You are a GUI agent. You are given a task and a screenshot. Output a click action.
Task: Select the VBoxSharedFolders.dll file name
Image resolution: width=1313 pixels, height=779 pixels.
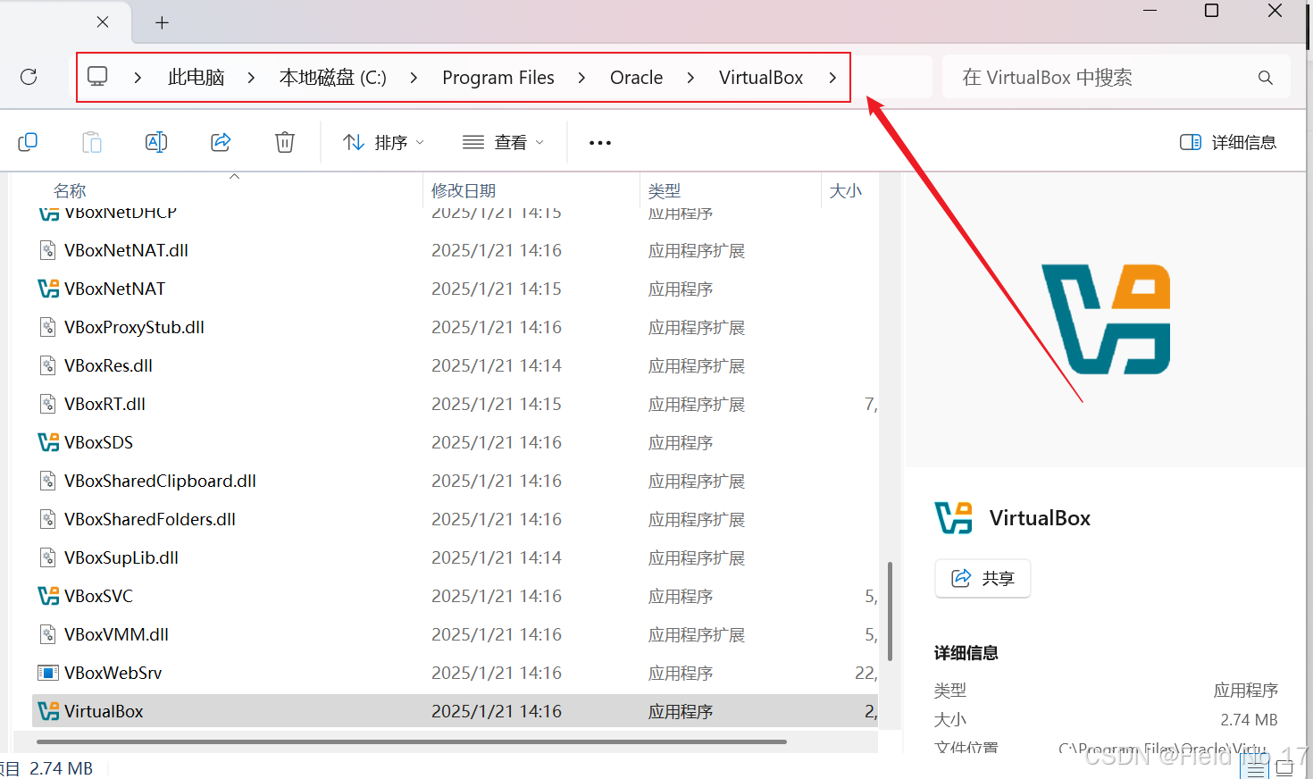(x=150, y=519)
